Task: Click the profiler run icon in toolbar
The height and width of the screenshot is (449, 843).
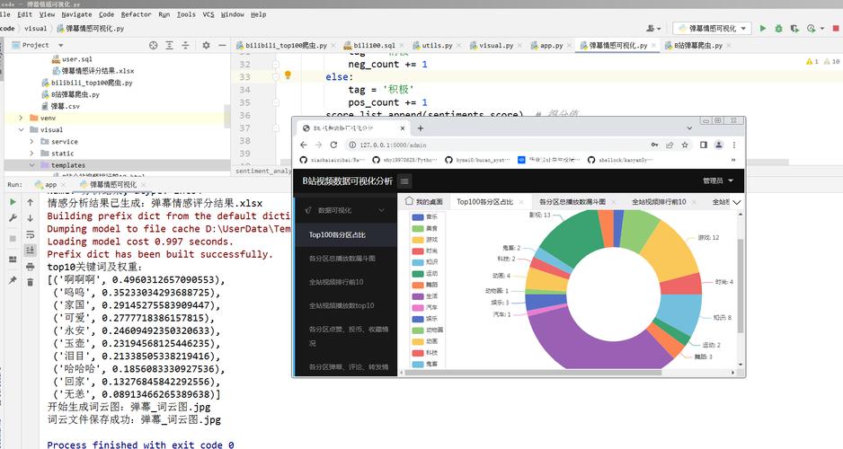Action: pyautogui.click(x=812, y=28)
